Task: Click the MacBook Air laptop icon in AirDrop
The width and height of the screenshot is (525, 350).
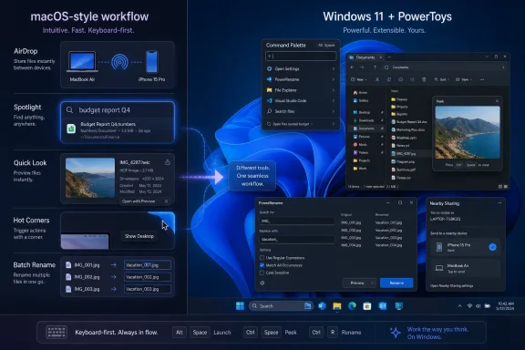Action: coord(82,62)
